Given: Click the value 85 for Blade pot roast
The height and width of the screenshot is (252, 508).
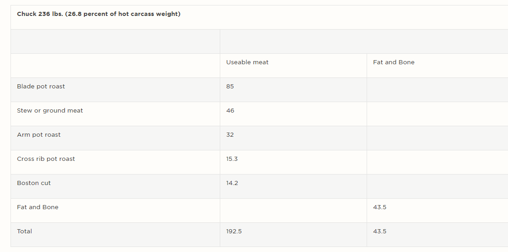Looking at the screenshot, I should point(230,87).
